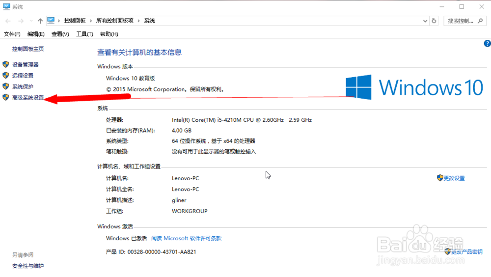The height and width of the screenshot is (277, 491).
Task: Open 设备管理器 link
Action: [26, 65]
